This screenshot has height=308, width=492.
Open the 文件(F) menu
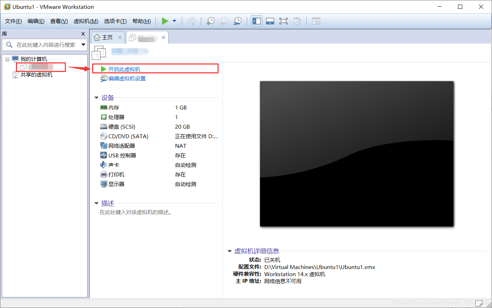tap(13, 21)
